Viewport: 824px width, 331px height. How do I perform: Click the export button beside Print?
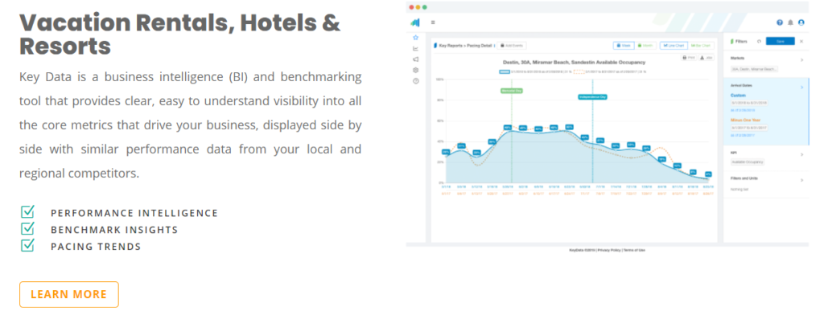coord(707,57)
